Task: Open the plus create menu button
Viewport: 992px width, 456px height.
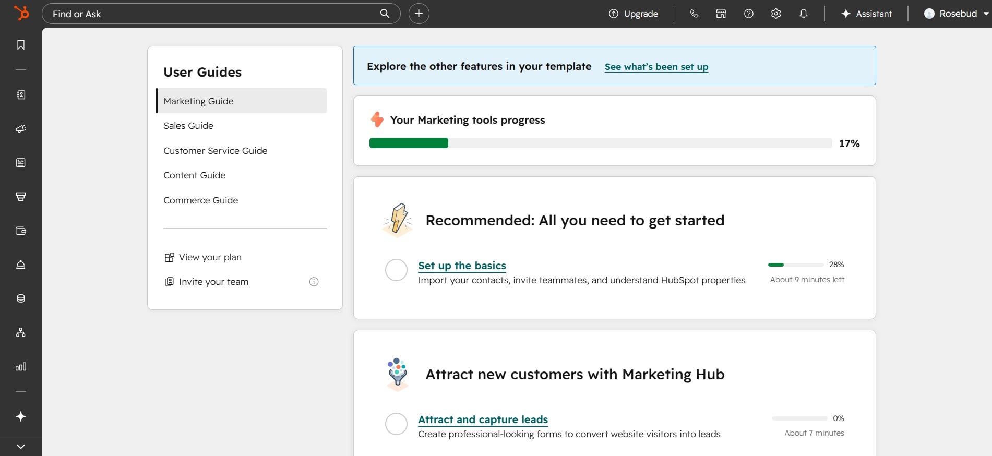Action: [x=419, y=14]
